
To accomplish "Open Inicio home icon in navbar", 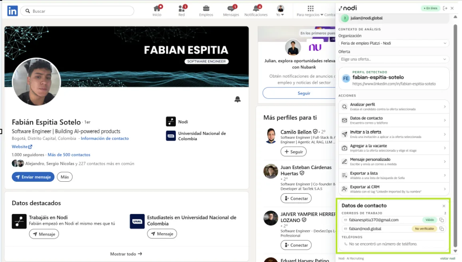I will click(157, 8).
